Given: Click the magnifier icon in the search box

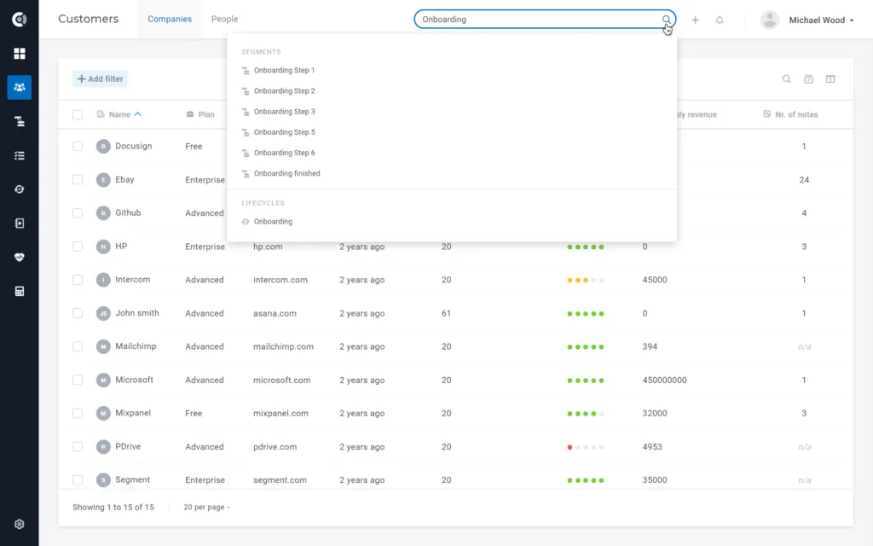Looking at the screenshot, I should click(x=666, y=20).
